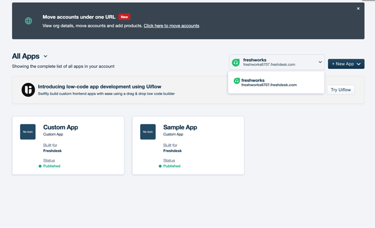Open the freshworks account selector
The width and height of the screenshot is (375, 228).
click(277, 62)
